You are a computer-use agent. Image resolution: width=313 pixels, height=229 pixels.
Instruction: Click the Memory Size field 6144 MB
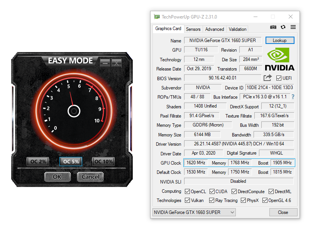coord(202,135)
